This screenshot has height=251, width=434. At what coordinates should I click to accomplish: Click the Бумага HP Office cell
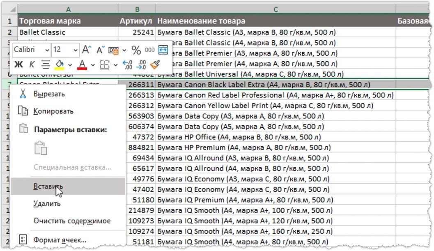coord(276,137)
